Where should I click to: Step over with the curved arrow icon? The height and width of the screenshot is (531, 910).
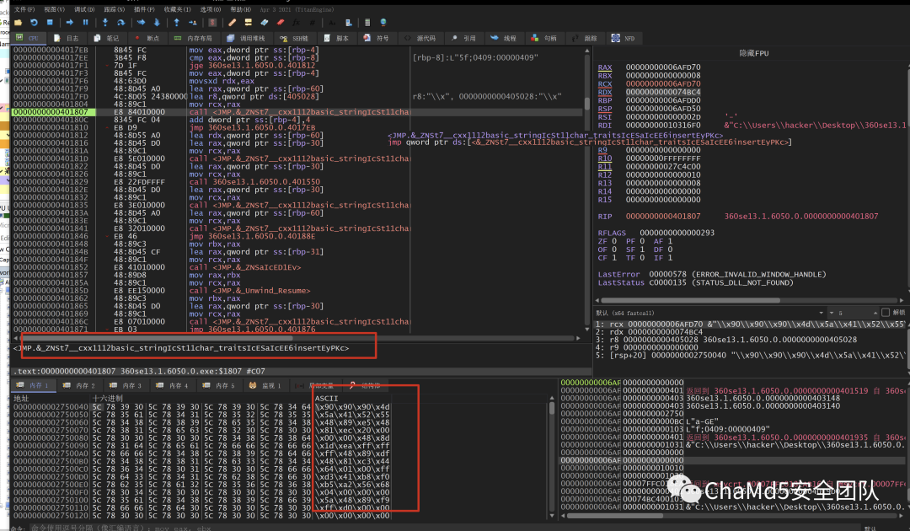coord(120,22)
